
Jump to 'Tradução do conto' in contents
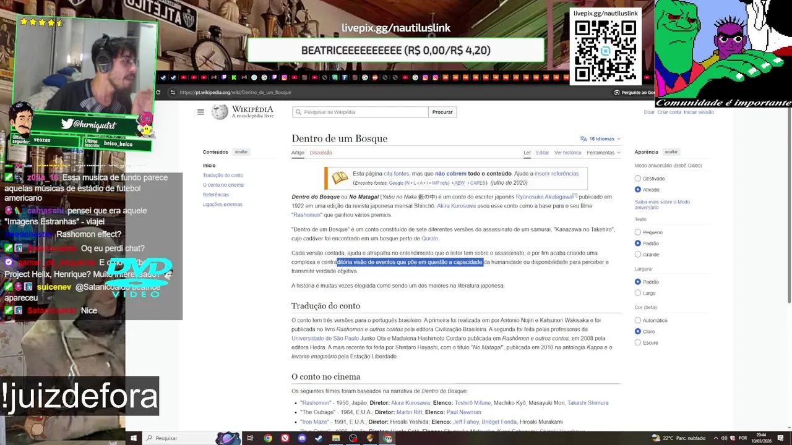[223, 176]
